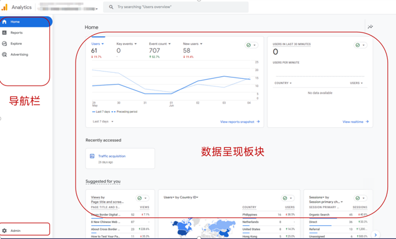
Task: Open the New users metric dropdown
Action: [x=193, y=44]
